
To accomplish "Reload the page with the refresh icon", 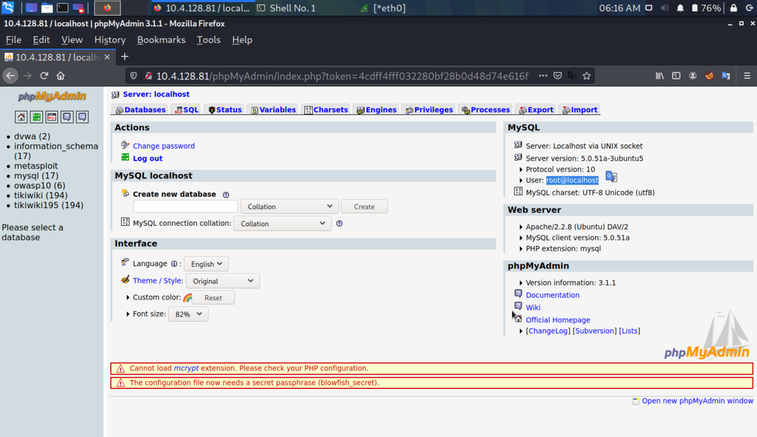I will coord(44,76).
